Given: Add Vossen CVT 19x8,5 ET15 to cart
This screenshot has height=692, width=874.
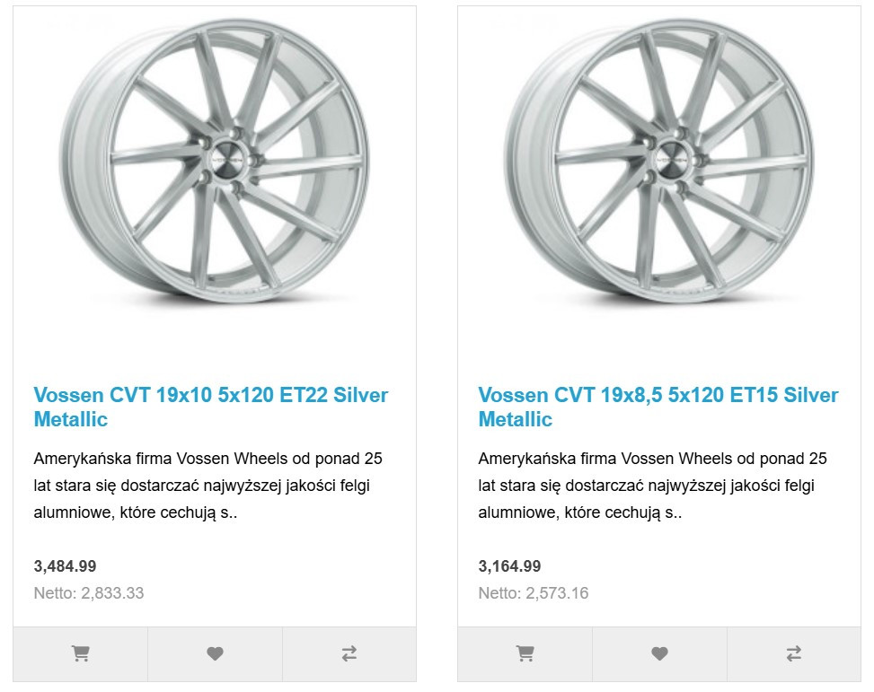Looking at the screenshot, I should pos(525,654).
